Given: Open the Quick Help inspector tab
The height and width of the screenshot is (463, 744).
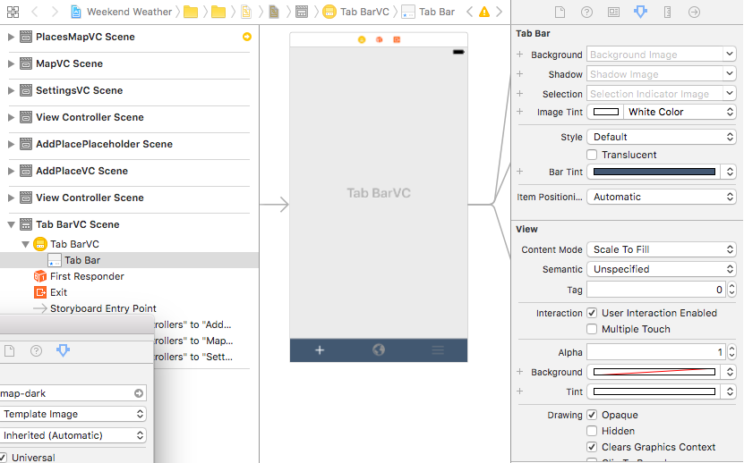Looking at the screenshot, I should [586, 12].
